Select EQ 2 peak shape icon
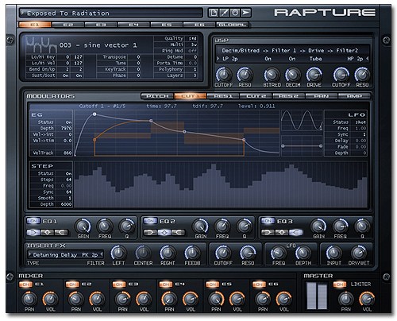 tap(164, 233)
